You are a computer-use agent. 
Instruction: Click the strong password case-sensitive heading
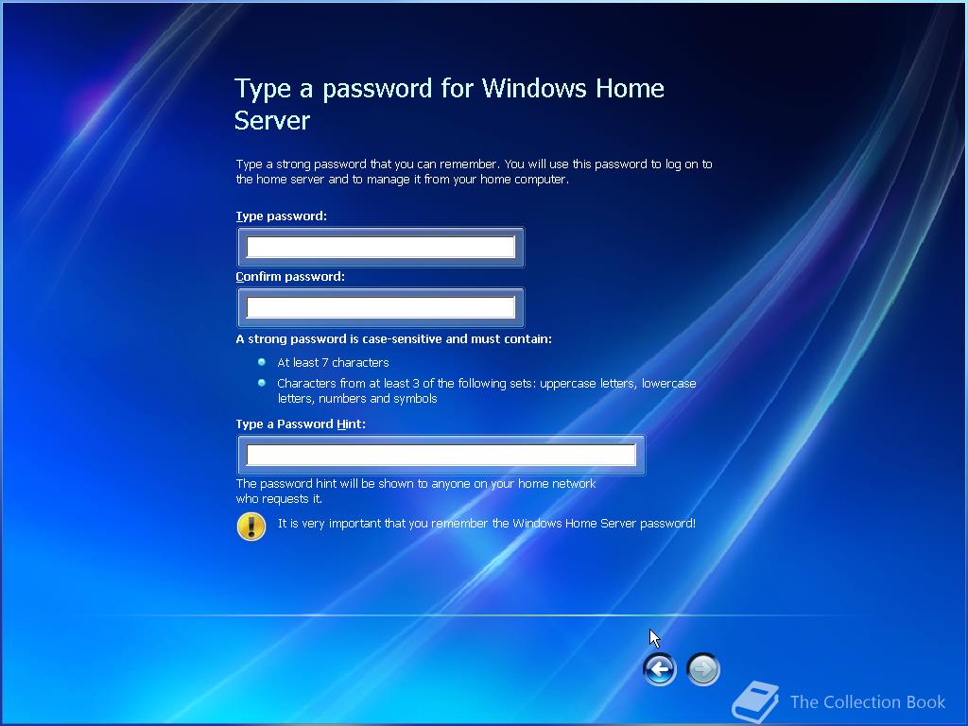394,339
